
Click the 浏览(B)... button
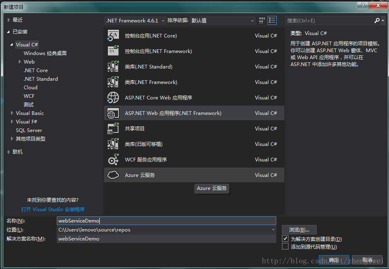coord(299,229)
